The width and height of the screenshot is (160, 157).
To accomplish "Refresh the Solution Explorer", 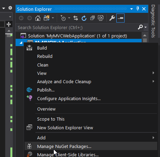I will click(84, 18).
